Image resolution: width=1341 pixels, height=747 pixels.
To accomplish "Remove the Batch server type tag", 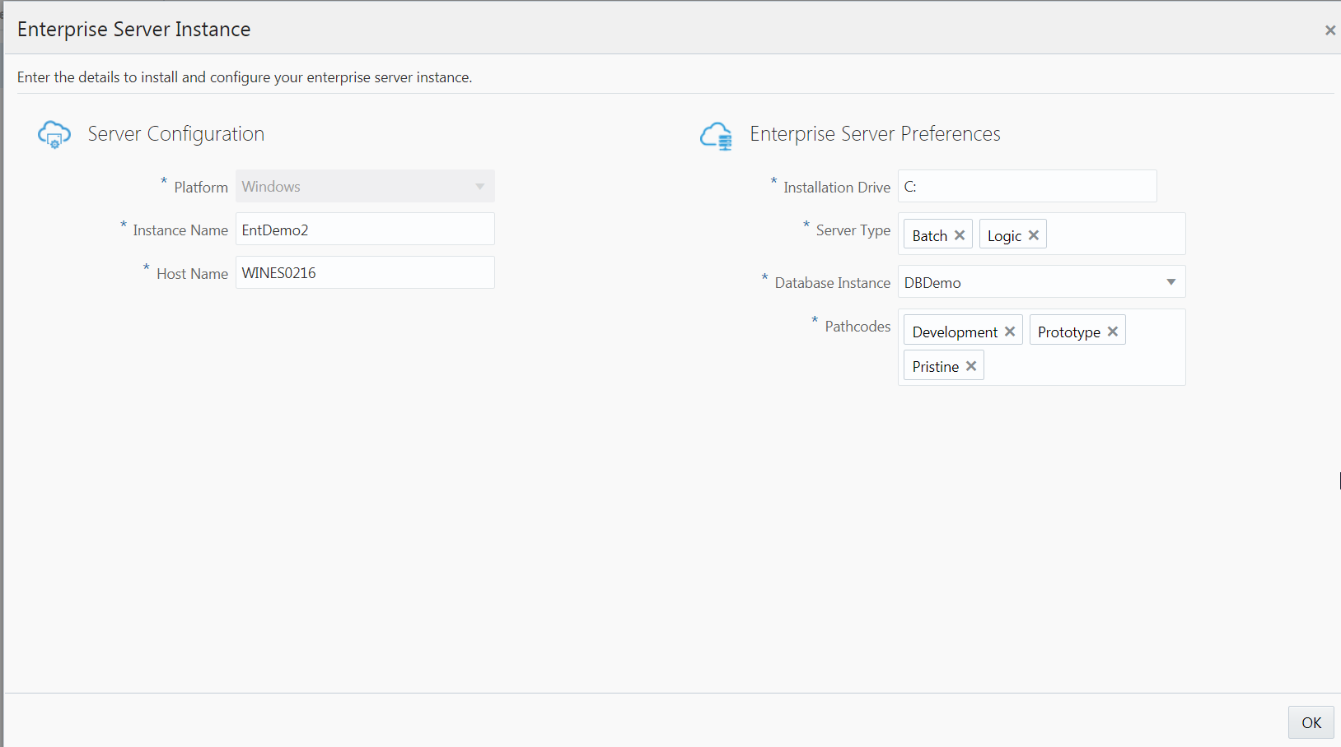I will (960, 235).
